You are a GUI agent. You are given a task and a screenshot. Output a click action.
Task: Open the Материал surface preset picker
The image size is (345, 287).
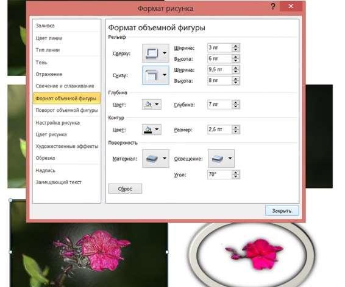(155, 159)
